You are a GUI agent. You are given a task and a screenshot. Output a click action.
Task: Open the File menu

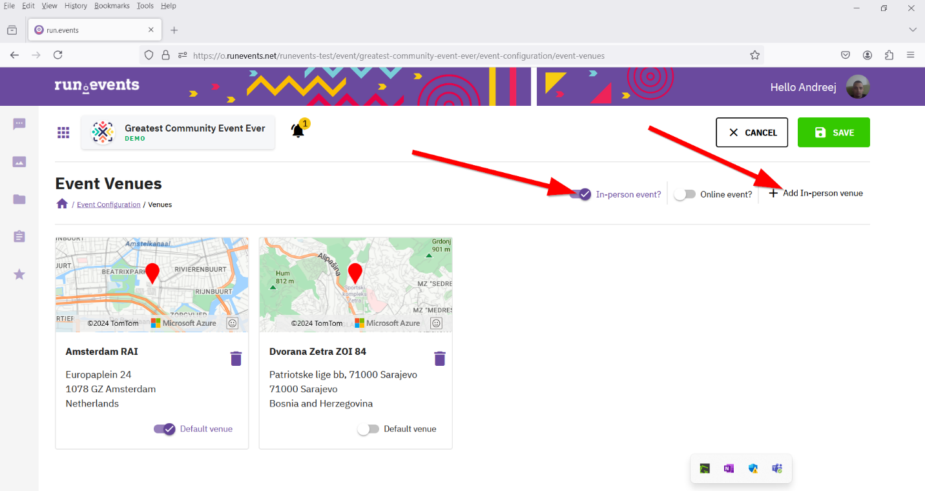tap(9, 6)
